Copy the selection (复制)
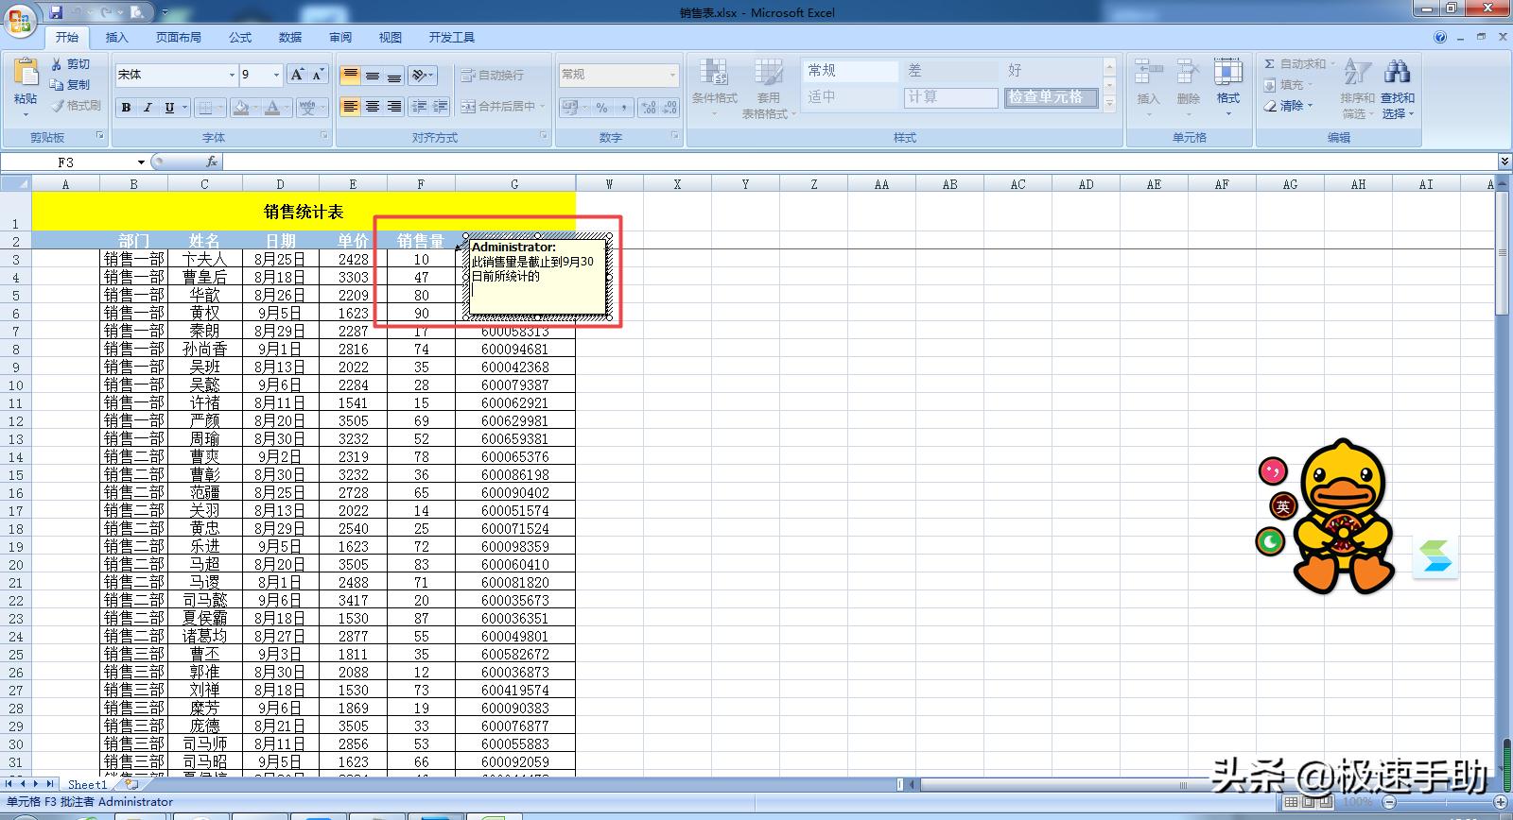 (71, 85)
